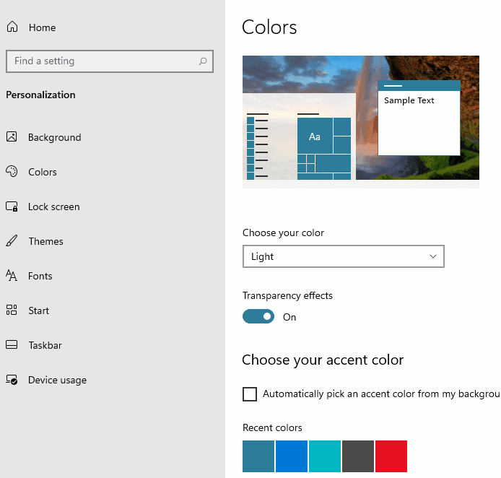This screenshot has height=478, width=501.
Task: Open Fonts via its letter icon
Action: (12, 275)
